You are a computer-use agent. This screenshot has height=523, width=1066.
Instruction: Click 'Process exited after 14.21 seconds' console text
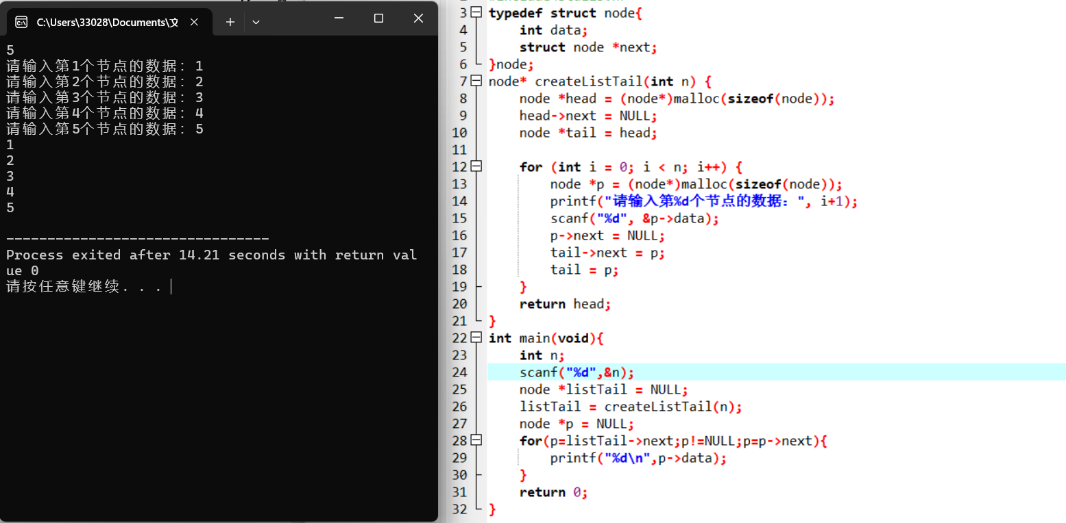145,255
